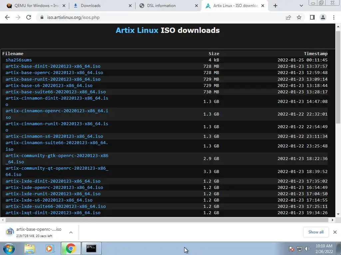Image resolution: width=341 pixels, height=255 pixels.
Task: Open the volume speaker tray icon
Action: [307, 249]
